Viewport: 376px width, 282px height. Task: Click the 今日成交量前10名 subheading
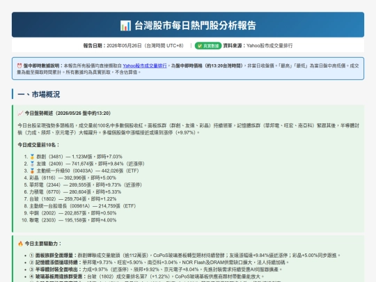(38, 145)
